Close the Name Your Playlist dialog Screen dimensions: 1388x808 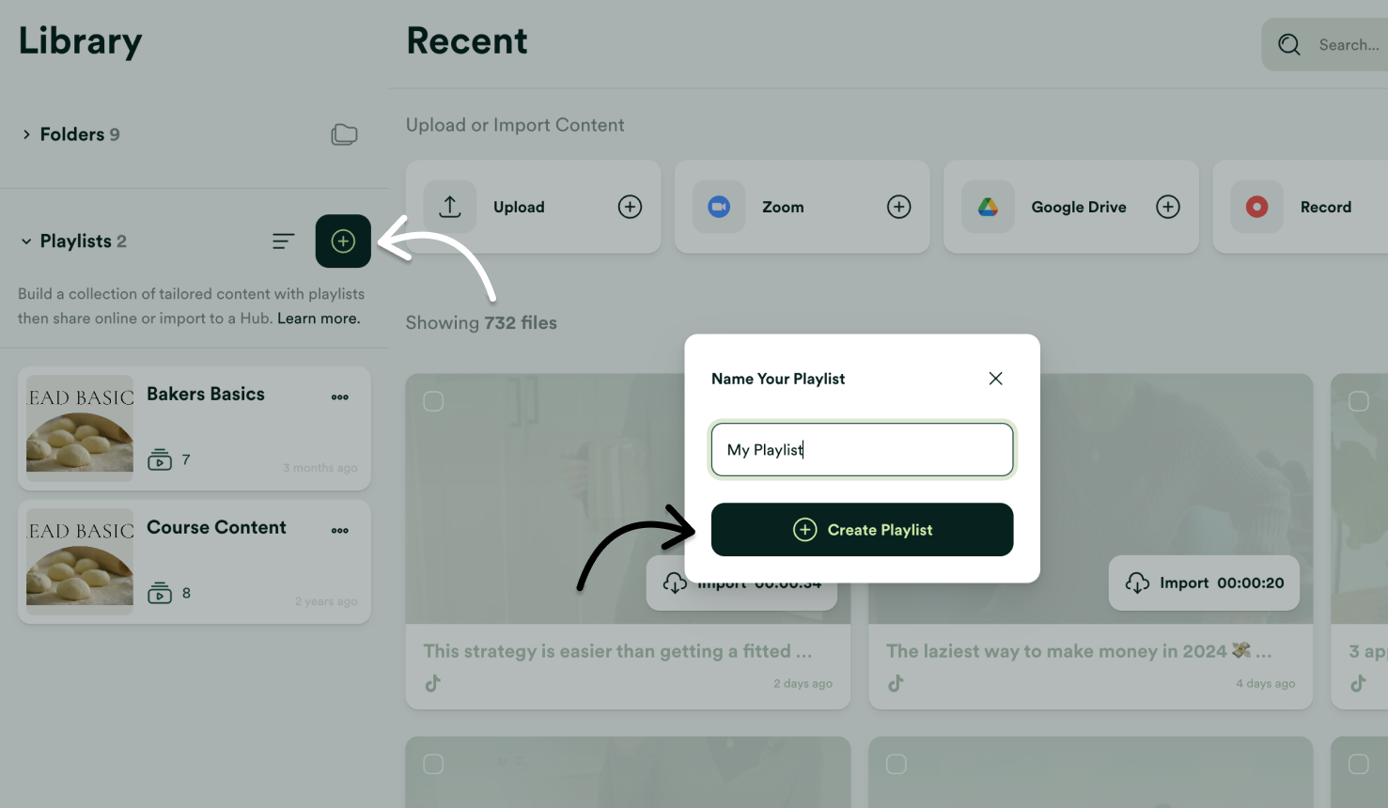(x=995, y=378)
